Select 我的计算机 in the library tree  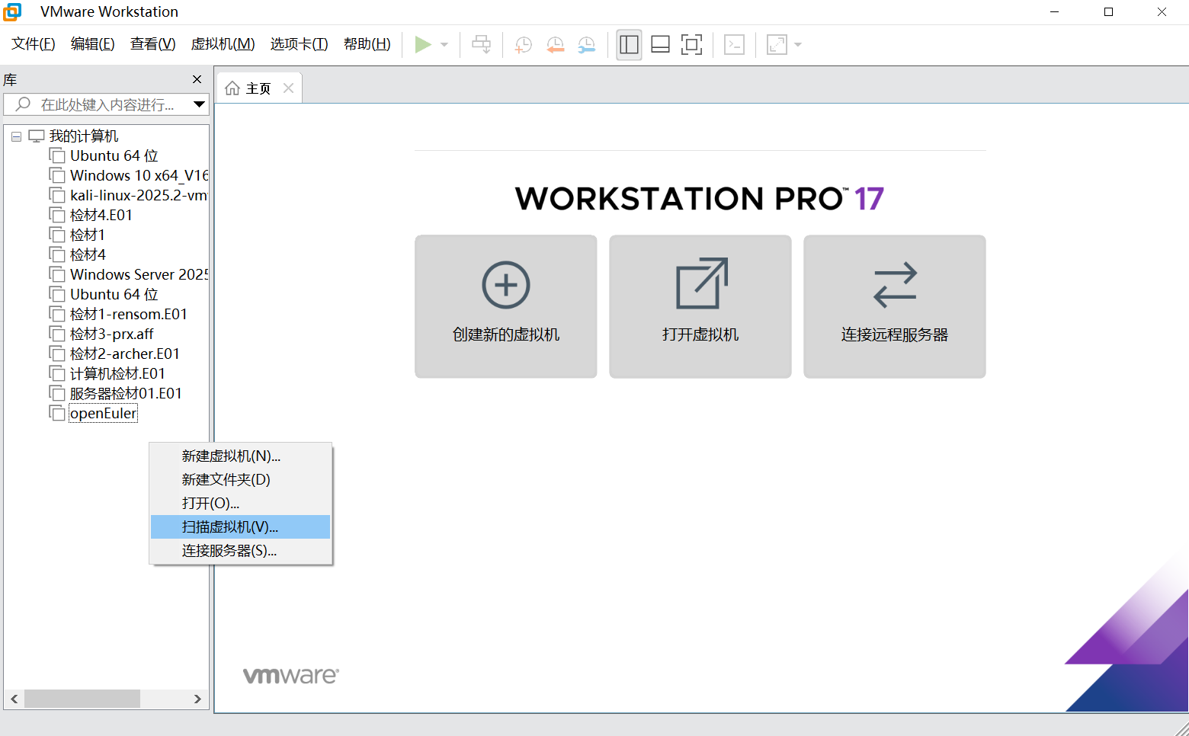point(84,136)
